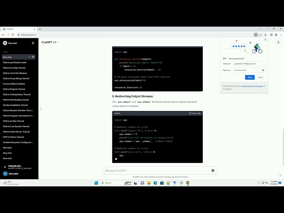Open Ansible Interpreter Configuration chat
The height and width of the screenshot is (213, 284).
point(19,142)
